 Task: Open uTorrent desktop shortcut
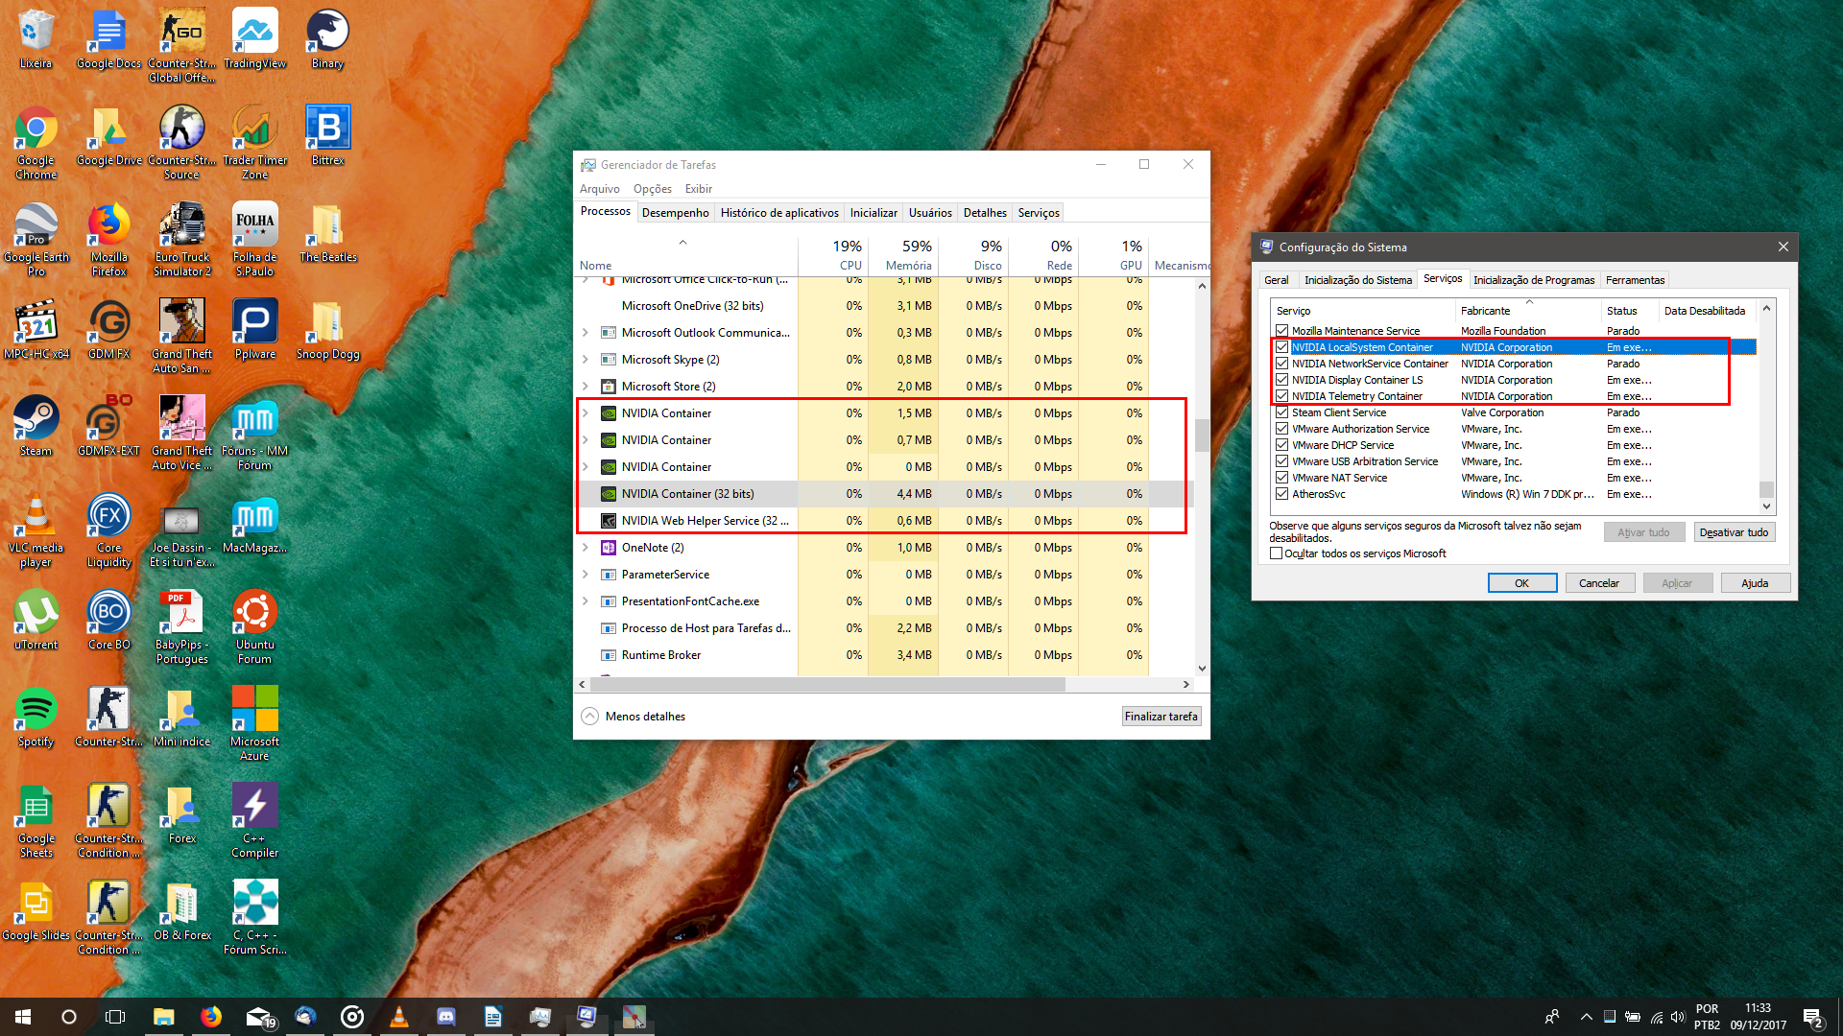[36, 620]
